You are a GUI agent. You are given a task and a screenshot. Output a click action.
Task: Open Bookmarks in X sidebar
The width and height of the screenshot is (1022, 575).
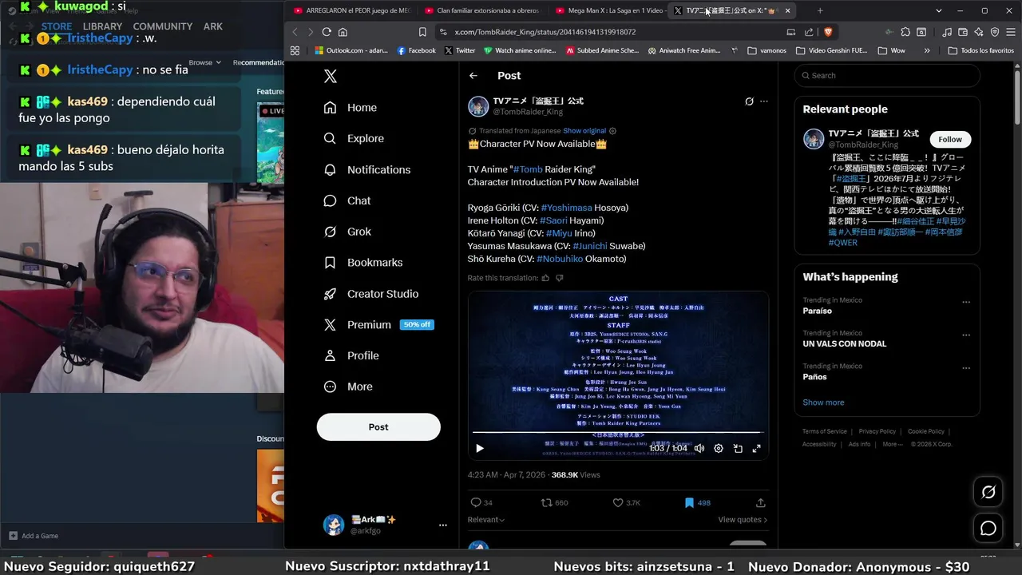coord(362,262)
